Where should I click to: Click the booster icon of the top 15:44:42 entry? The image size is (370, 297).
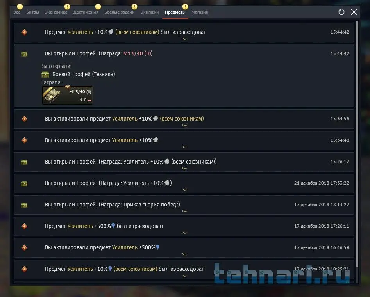(24, 32)
